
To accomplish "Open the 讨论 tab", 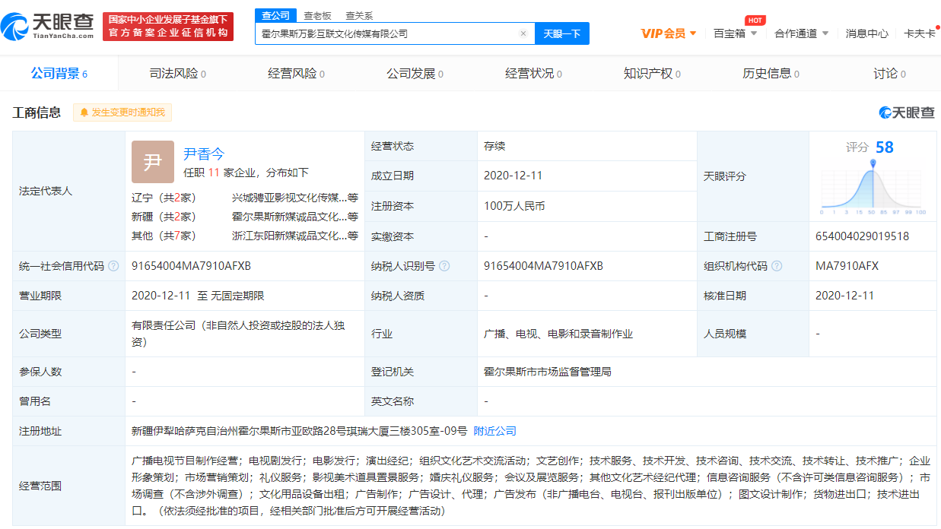I will coord(890,74).
